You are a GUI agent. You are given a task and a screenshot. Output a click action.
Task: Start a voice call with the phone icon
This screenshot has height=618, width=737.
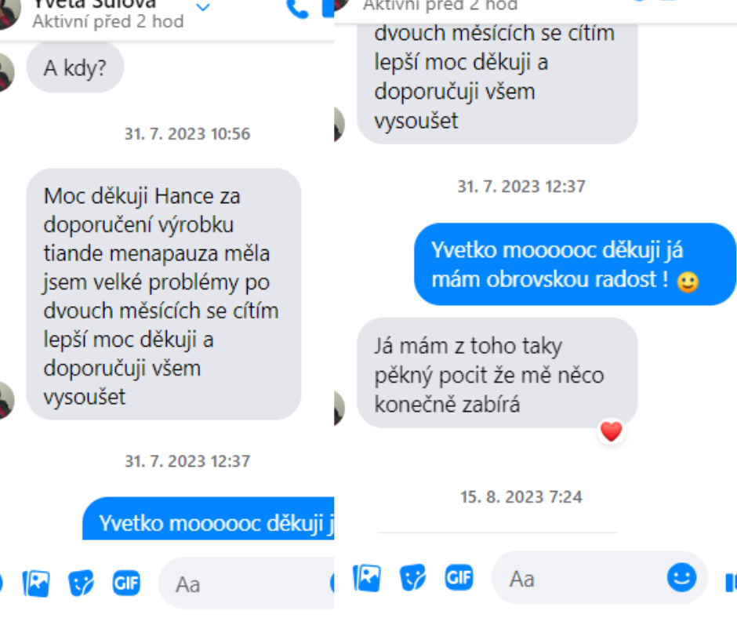[297, 9]
